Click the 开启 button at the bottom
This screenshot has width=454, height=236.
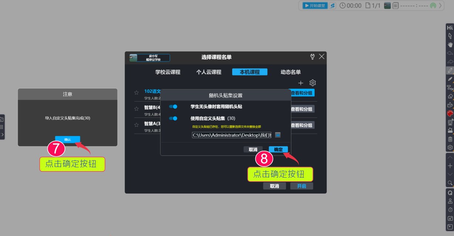(302, 186)
